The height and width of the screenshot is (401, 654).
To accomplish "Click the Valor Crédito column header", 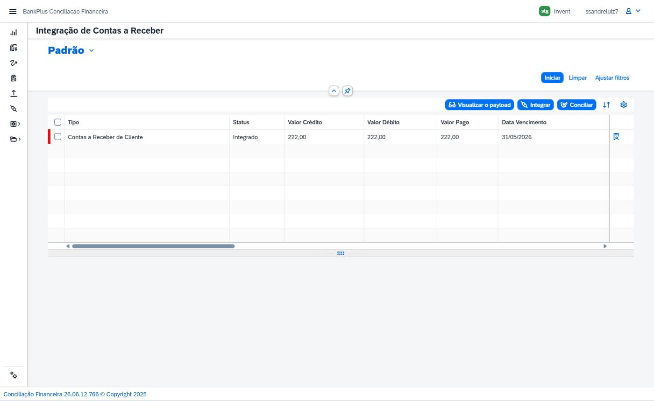I will click(324, 122).
